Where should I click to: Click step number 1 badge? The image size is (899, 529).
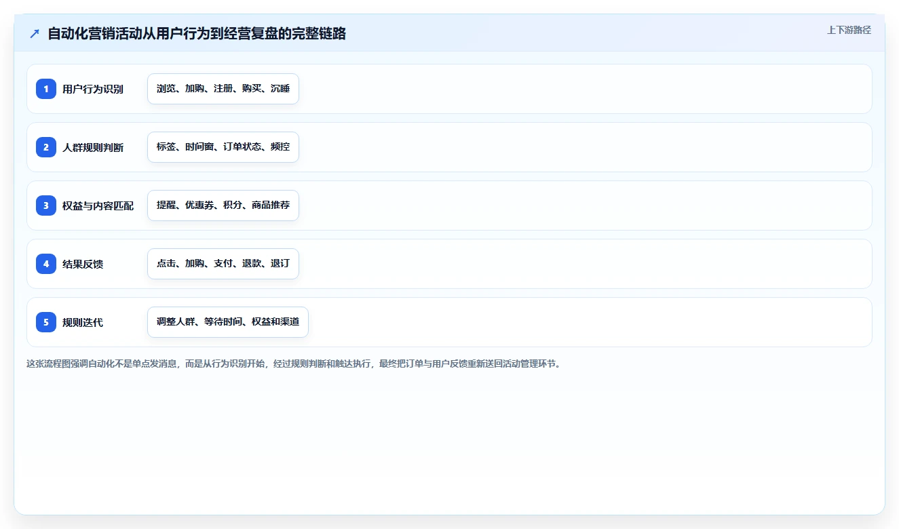[x=46, y=89]
